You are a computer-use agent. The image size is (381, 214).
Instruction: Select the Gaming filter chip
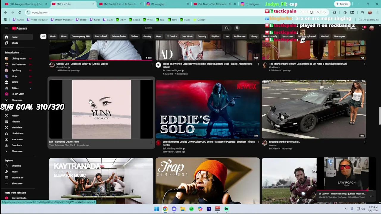click(x=147, y=37)
